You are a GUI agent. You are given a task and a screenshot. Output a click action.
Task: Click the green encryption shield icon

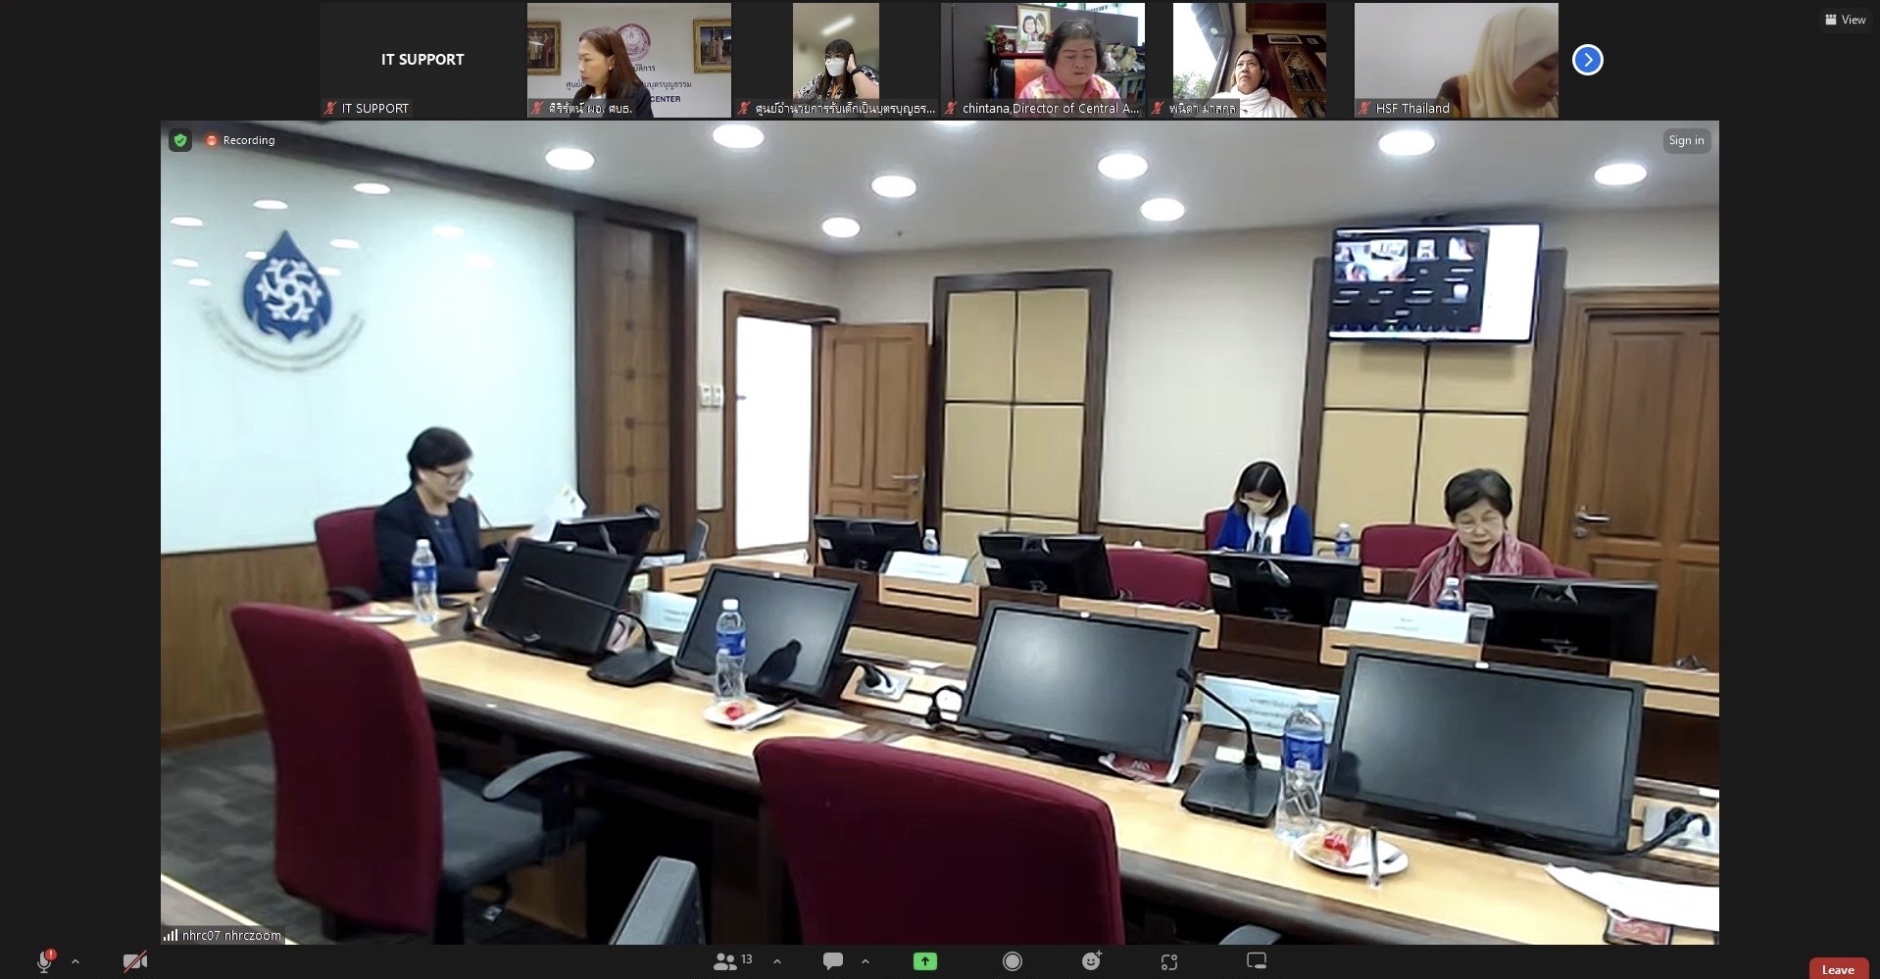point(180,141)
